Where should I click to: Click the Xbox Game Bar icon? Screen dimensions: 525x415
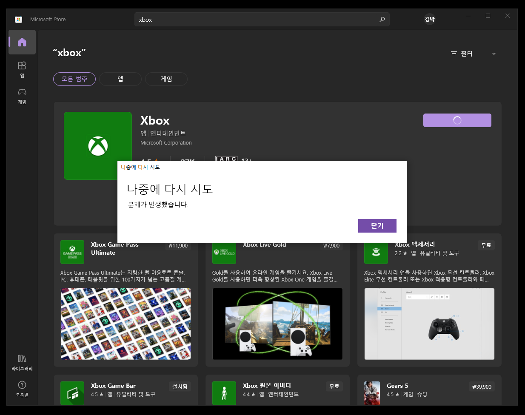click(x=72, y=393)
